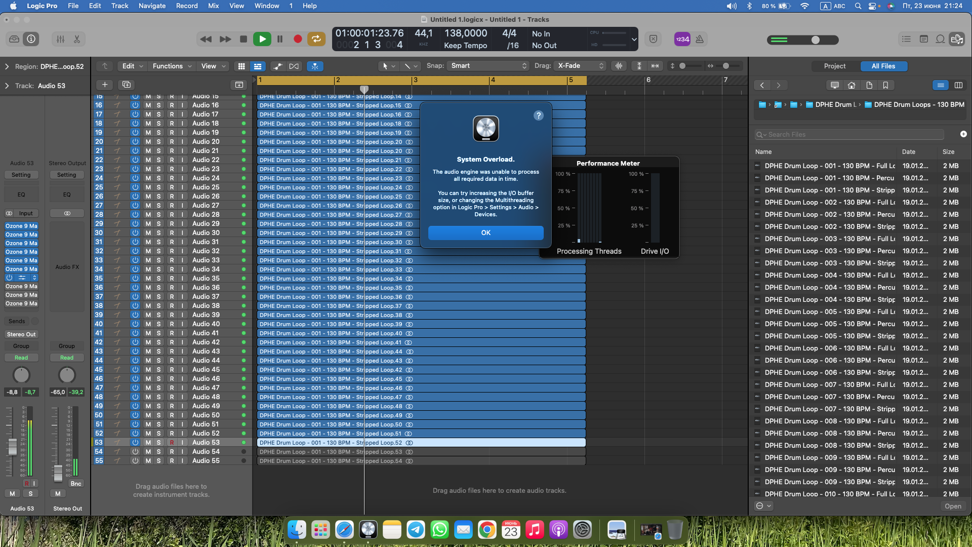972x547 pixels.
Task: Click the red Record button
Action: click(x=298, y=39)
